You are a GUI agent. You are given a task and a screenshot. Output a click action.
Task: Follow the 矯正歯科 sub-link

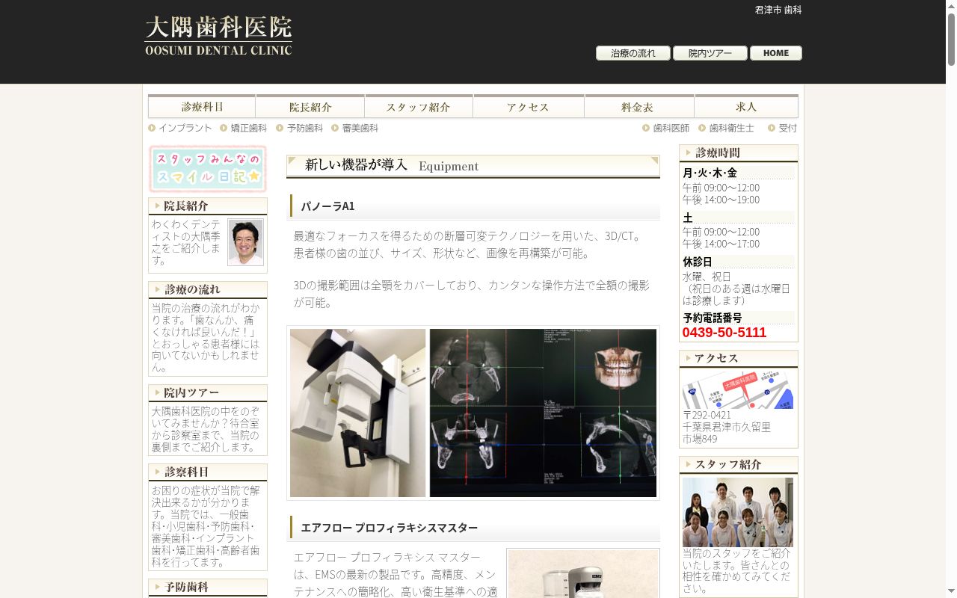(x=244, y=128)
